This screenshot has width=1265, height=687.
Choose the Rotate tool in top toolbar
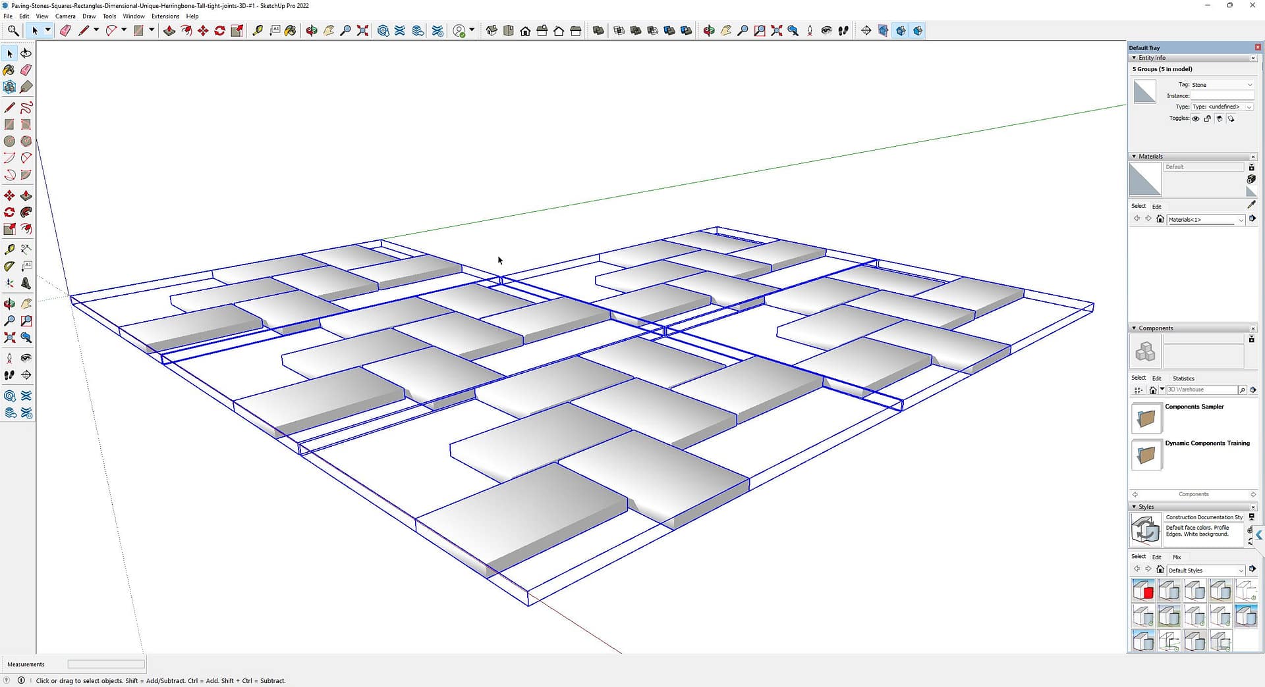220,31
